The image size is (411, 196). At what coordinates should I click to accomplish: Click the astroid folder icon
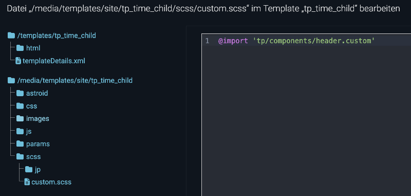(x=20, y=93)
